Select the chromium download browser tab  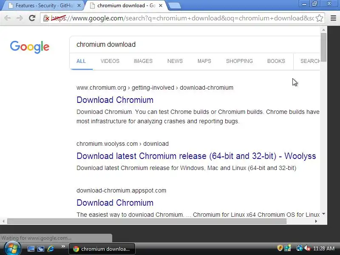tap(125, 6)
